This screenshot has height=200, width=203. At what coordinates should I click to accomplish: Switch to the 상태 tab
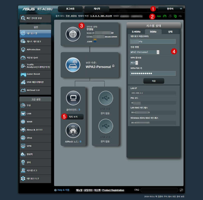pos(170,32)
